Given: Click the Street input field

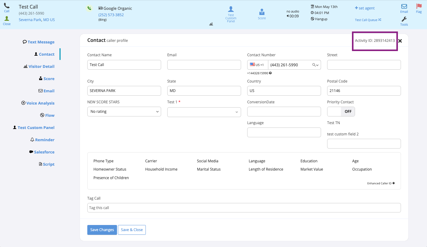Looking at the screenshot, I should pyautogui.click(x=364, y=65).
